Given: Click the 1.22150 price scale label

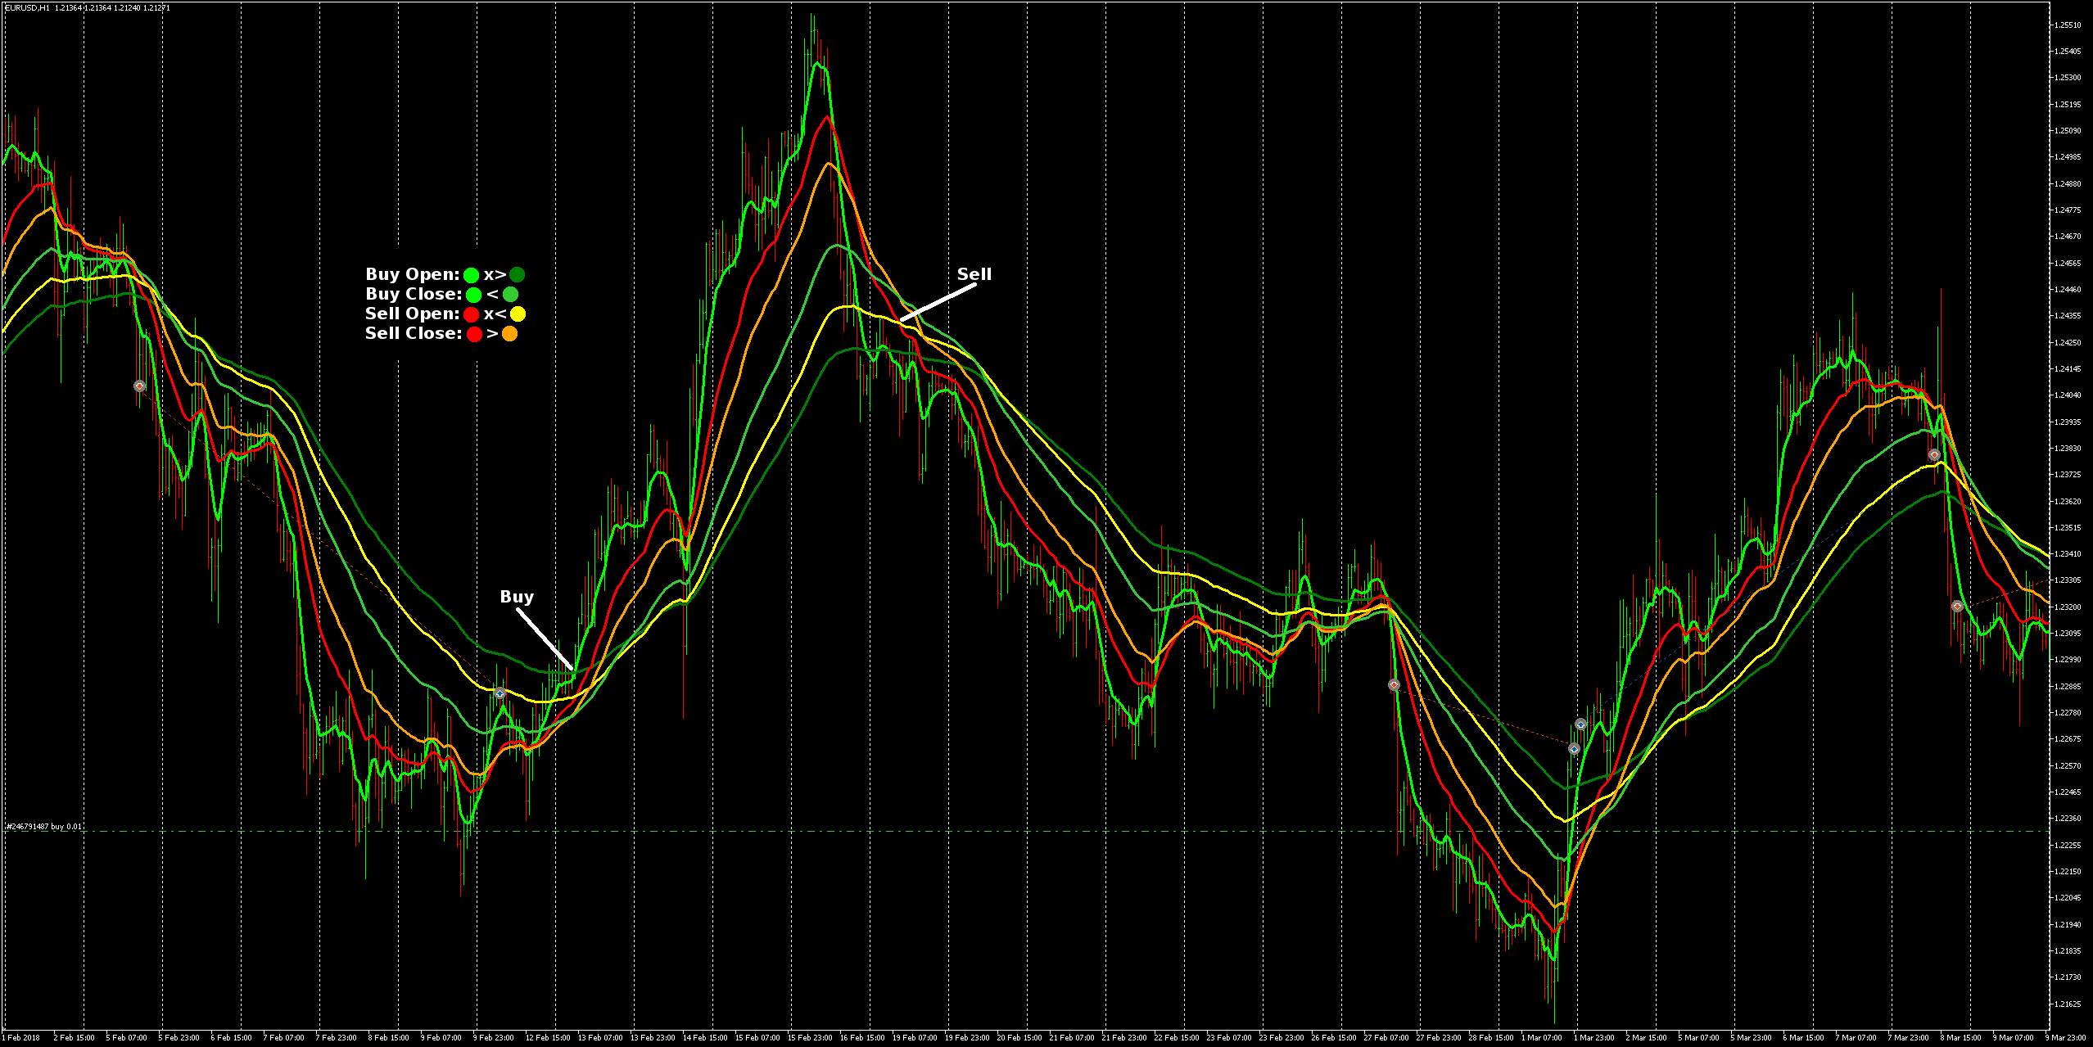Looking at the screenshot, I should pos(2068,872).
